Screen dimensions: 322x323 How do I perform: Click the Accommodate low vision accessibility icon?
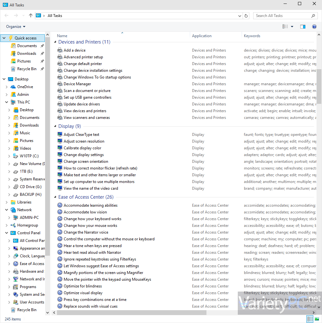[x=60, y=212]
